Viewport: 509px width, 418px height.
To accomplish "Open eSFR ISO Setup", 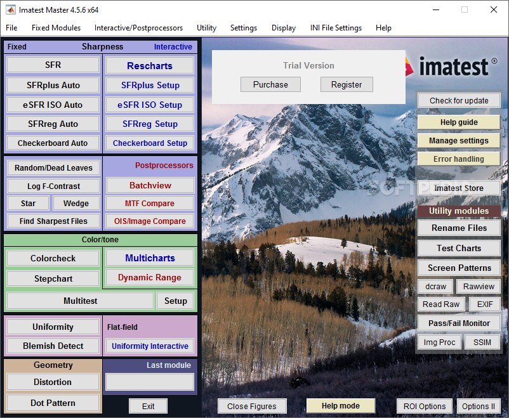I will pyautogui.click(x=150, y=105).
